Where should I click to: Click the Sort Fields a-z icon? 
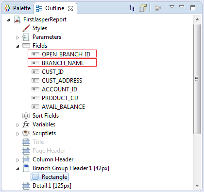pyautogui.click(x=26, y=116)
